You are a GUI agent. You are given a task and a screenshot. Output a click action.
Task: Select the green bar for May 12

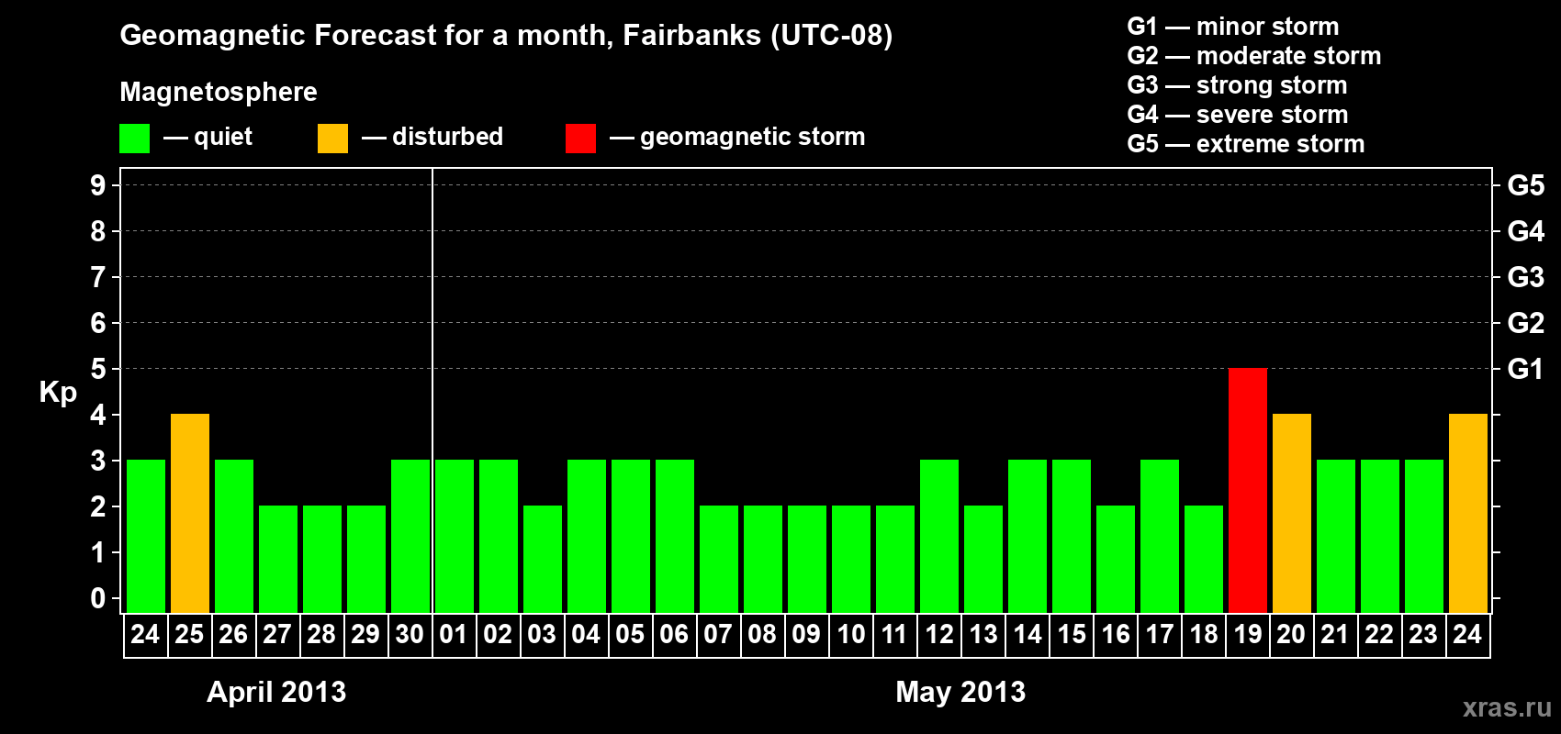click(939, 537)
